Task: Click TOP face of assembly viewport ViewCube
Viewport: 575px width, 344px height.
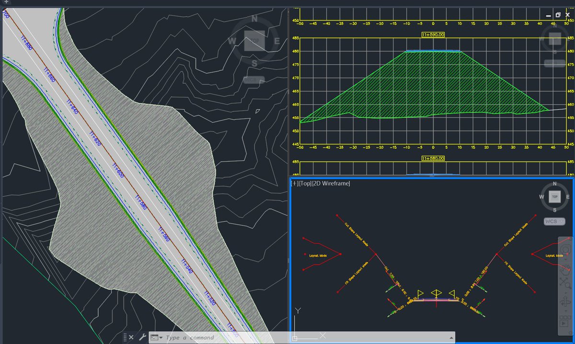Action: [555, 197]
